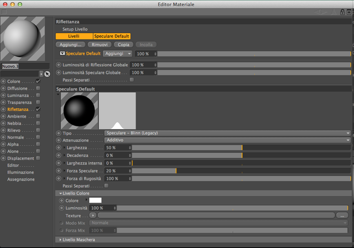Click the Texture arrow button
The image size is (354, 248).
(x=93, y=215)
